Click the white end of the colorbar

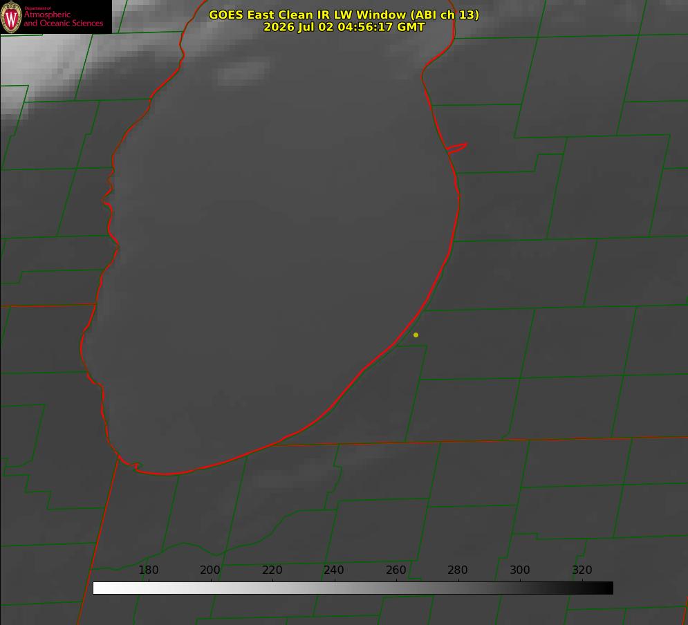101,588
